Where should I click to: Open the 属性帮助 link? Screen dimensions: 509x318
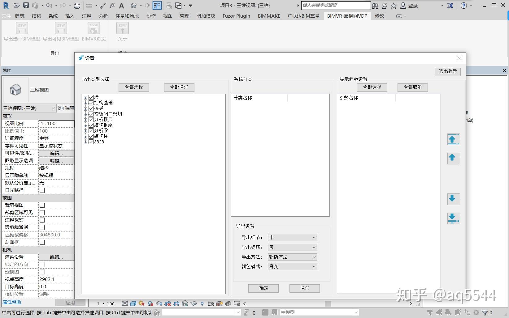pos(12,302)
